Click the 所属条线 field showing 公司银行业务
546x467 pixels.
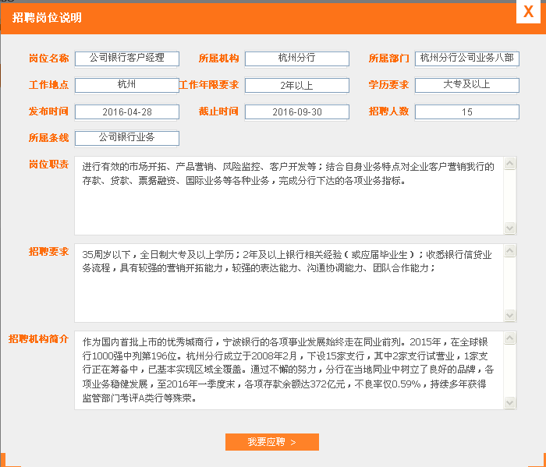coord(127,138)
